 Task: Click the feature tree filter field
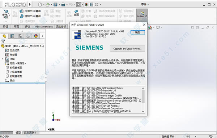coord(22,41)
